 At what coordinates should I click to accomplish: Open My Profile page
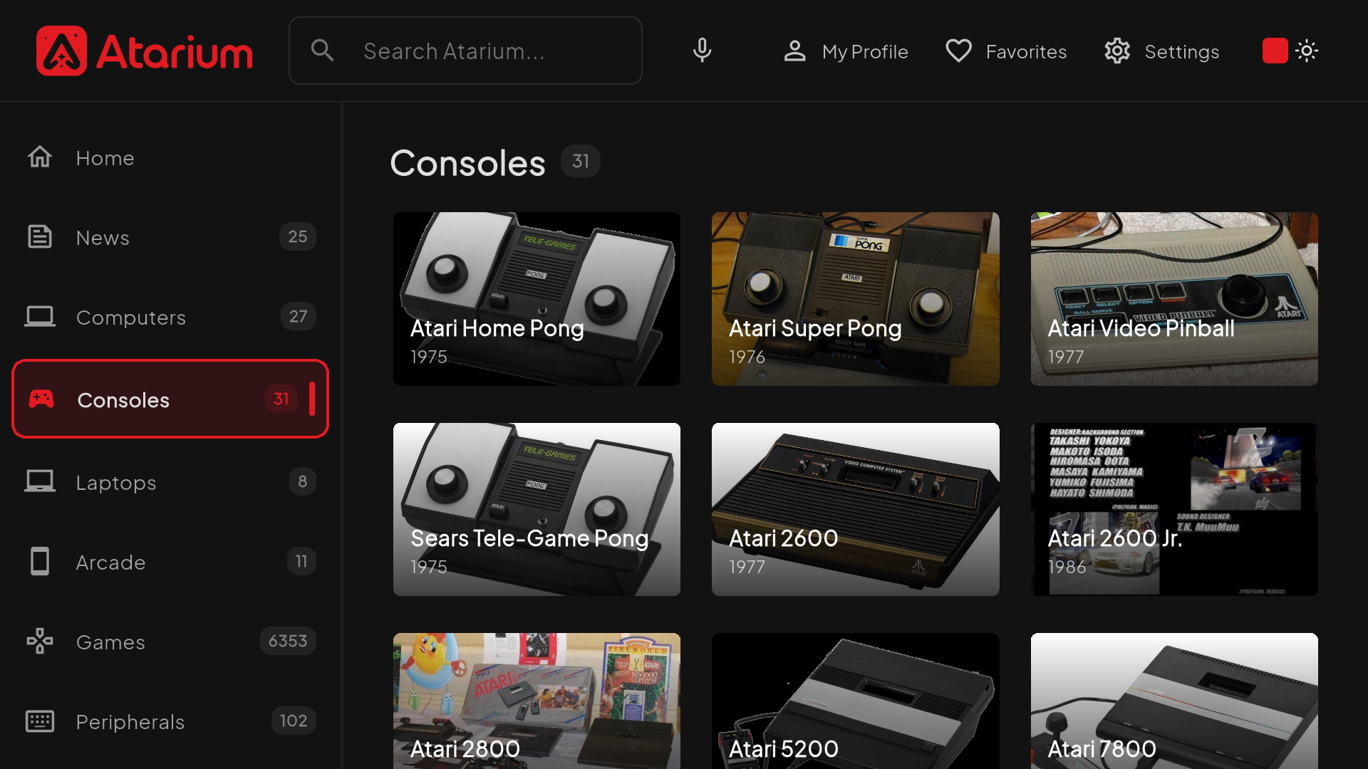pyautogui.click(x=845, y=51)
